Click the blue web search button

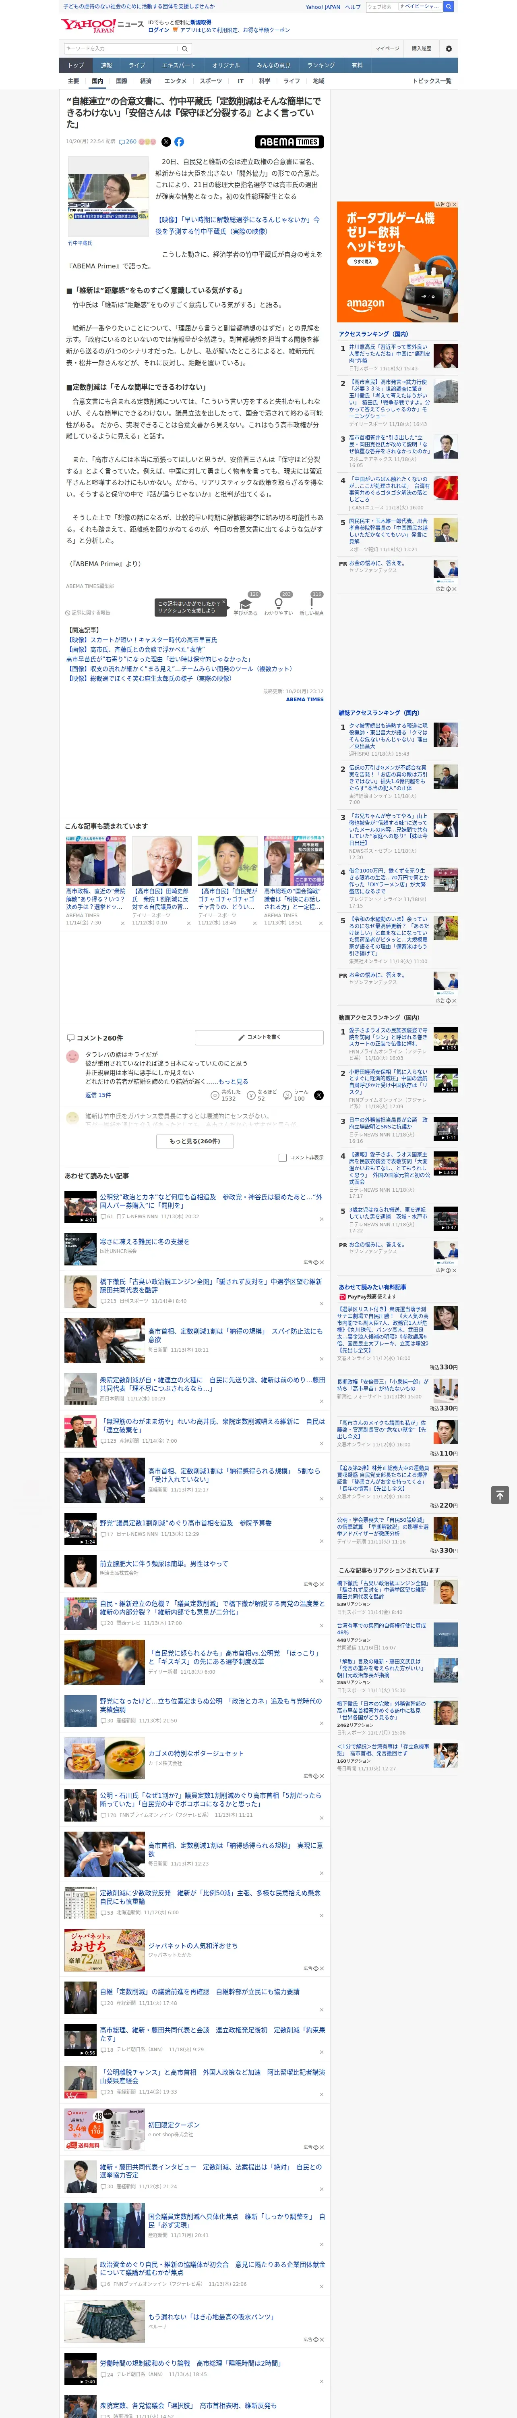[449, 6]
